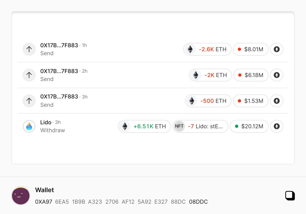Viewport: 306px width, 214px height.
Task: Click the up-arrow Send icon in 1h row
Action: (x=29, y=49)
